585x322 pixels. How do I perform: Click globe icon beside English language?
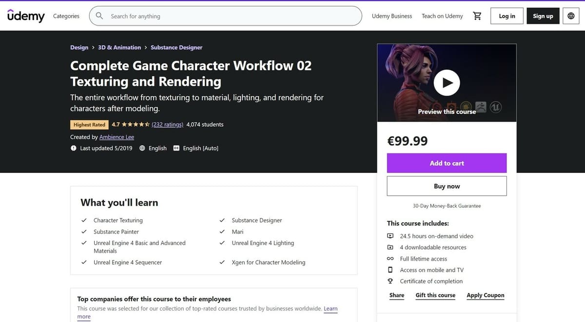(x=142, y=148)
